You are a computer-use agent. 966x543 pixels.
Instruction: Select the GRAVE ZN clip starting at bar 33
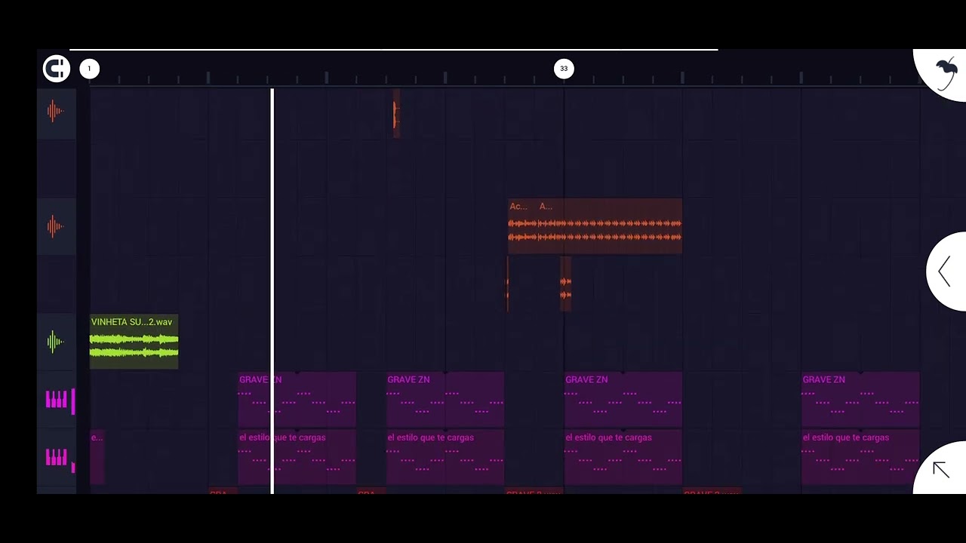click(623, 400)
